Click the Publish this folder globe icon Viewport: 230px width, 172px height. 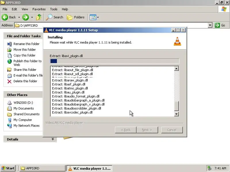[9, 61]
